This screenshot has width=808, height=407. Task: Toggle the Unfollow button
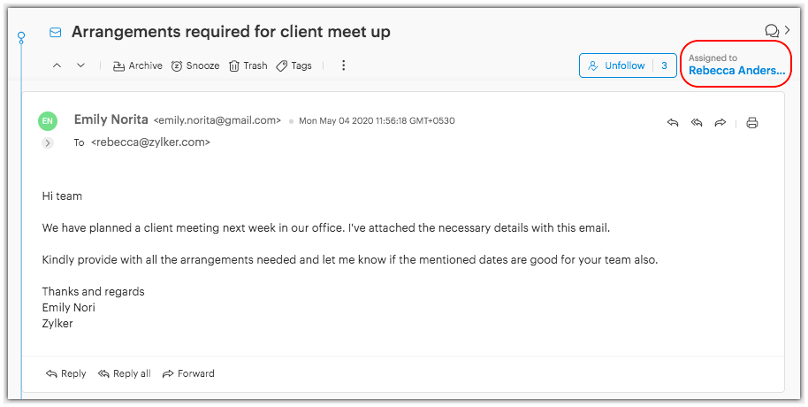tap(616, 65)
